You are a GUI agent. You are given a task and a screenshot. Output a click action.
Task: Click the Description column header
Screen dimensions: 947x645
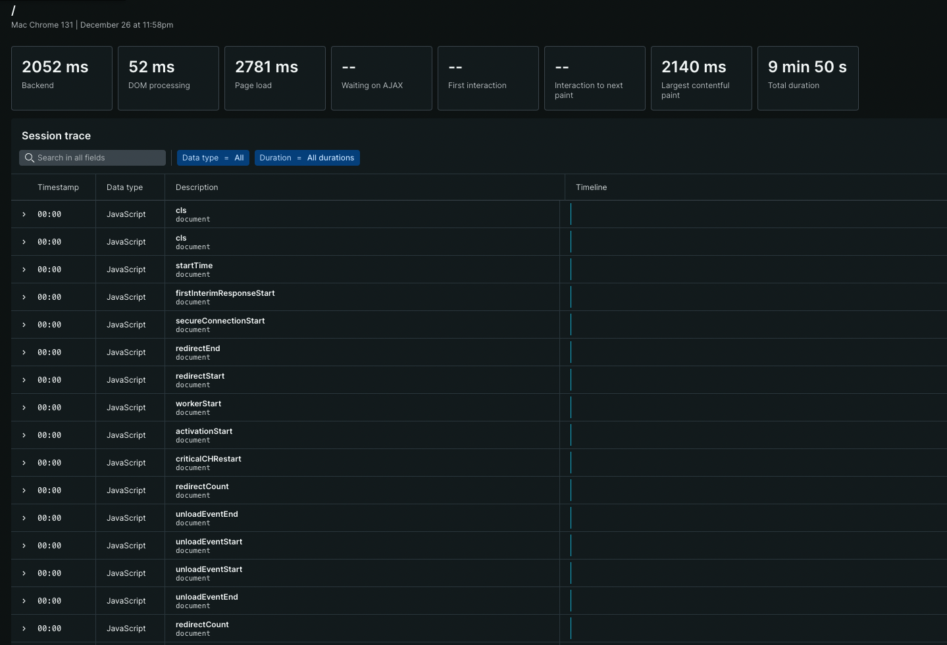click(197, 187)
